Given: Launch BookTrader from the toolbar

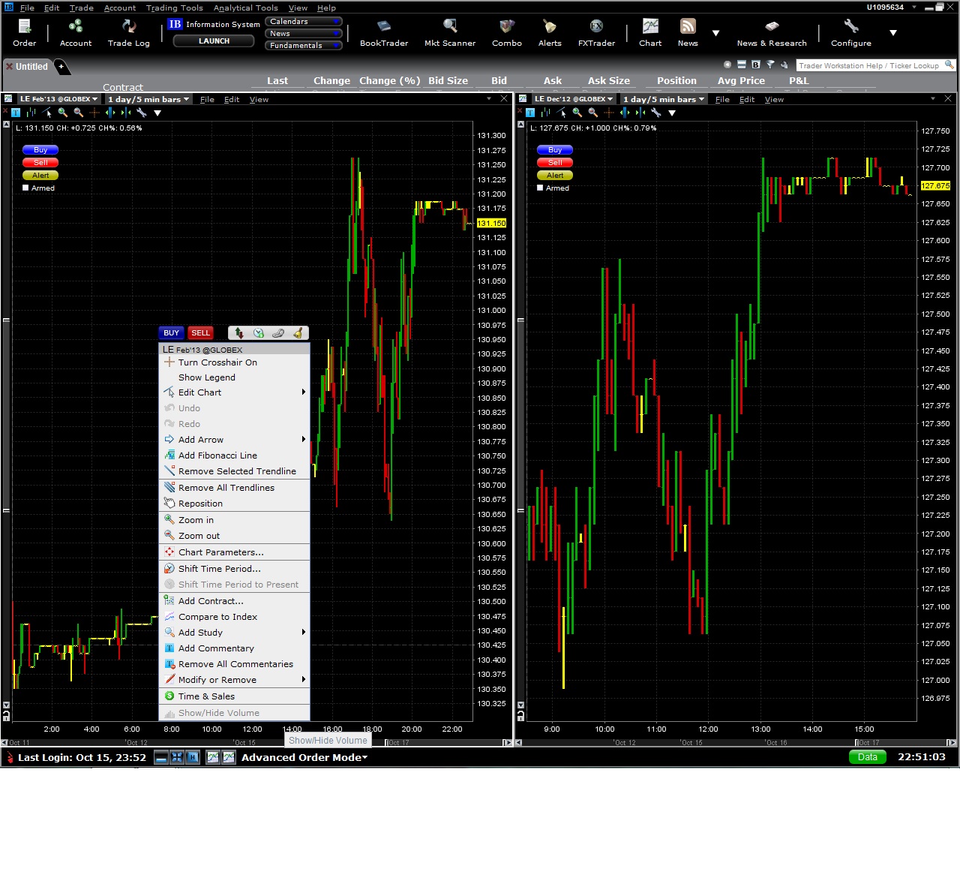Looking at the screenshot, I should pos(384,33).
